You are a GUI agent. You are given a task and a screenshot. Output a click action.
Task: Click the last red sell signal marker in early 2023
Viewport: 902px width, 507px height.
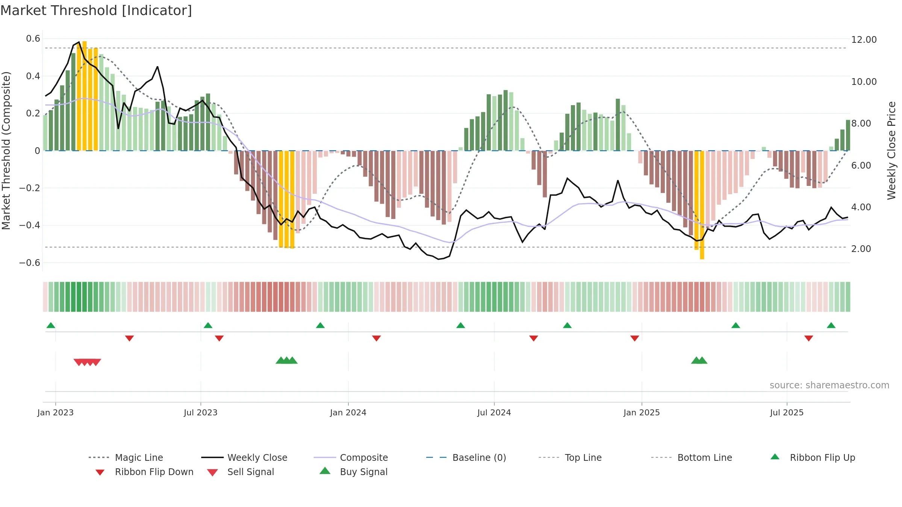96,362
